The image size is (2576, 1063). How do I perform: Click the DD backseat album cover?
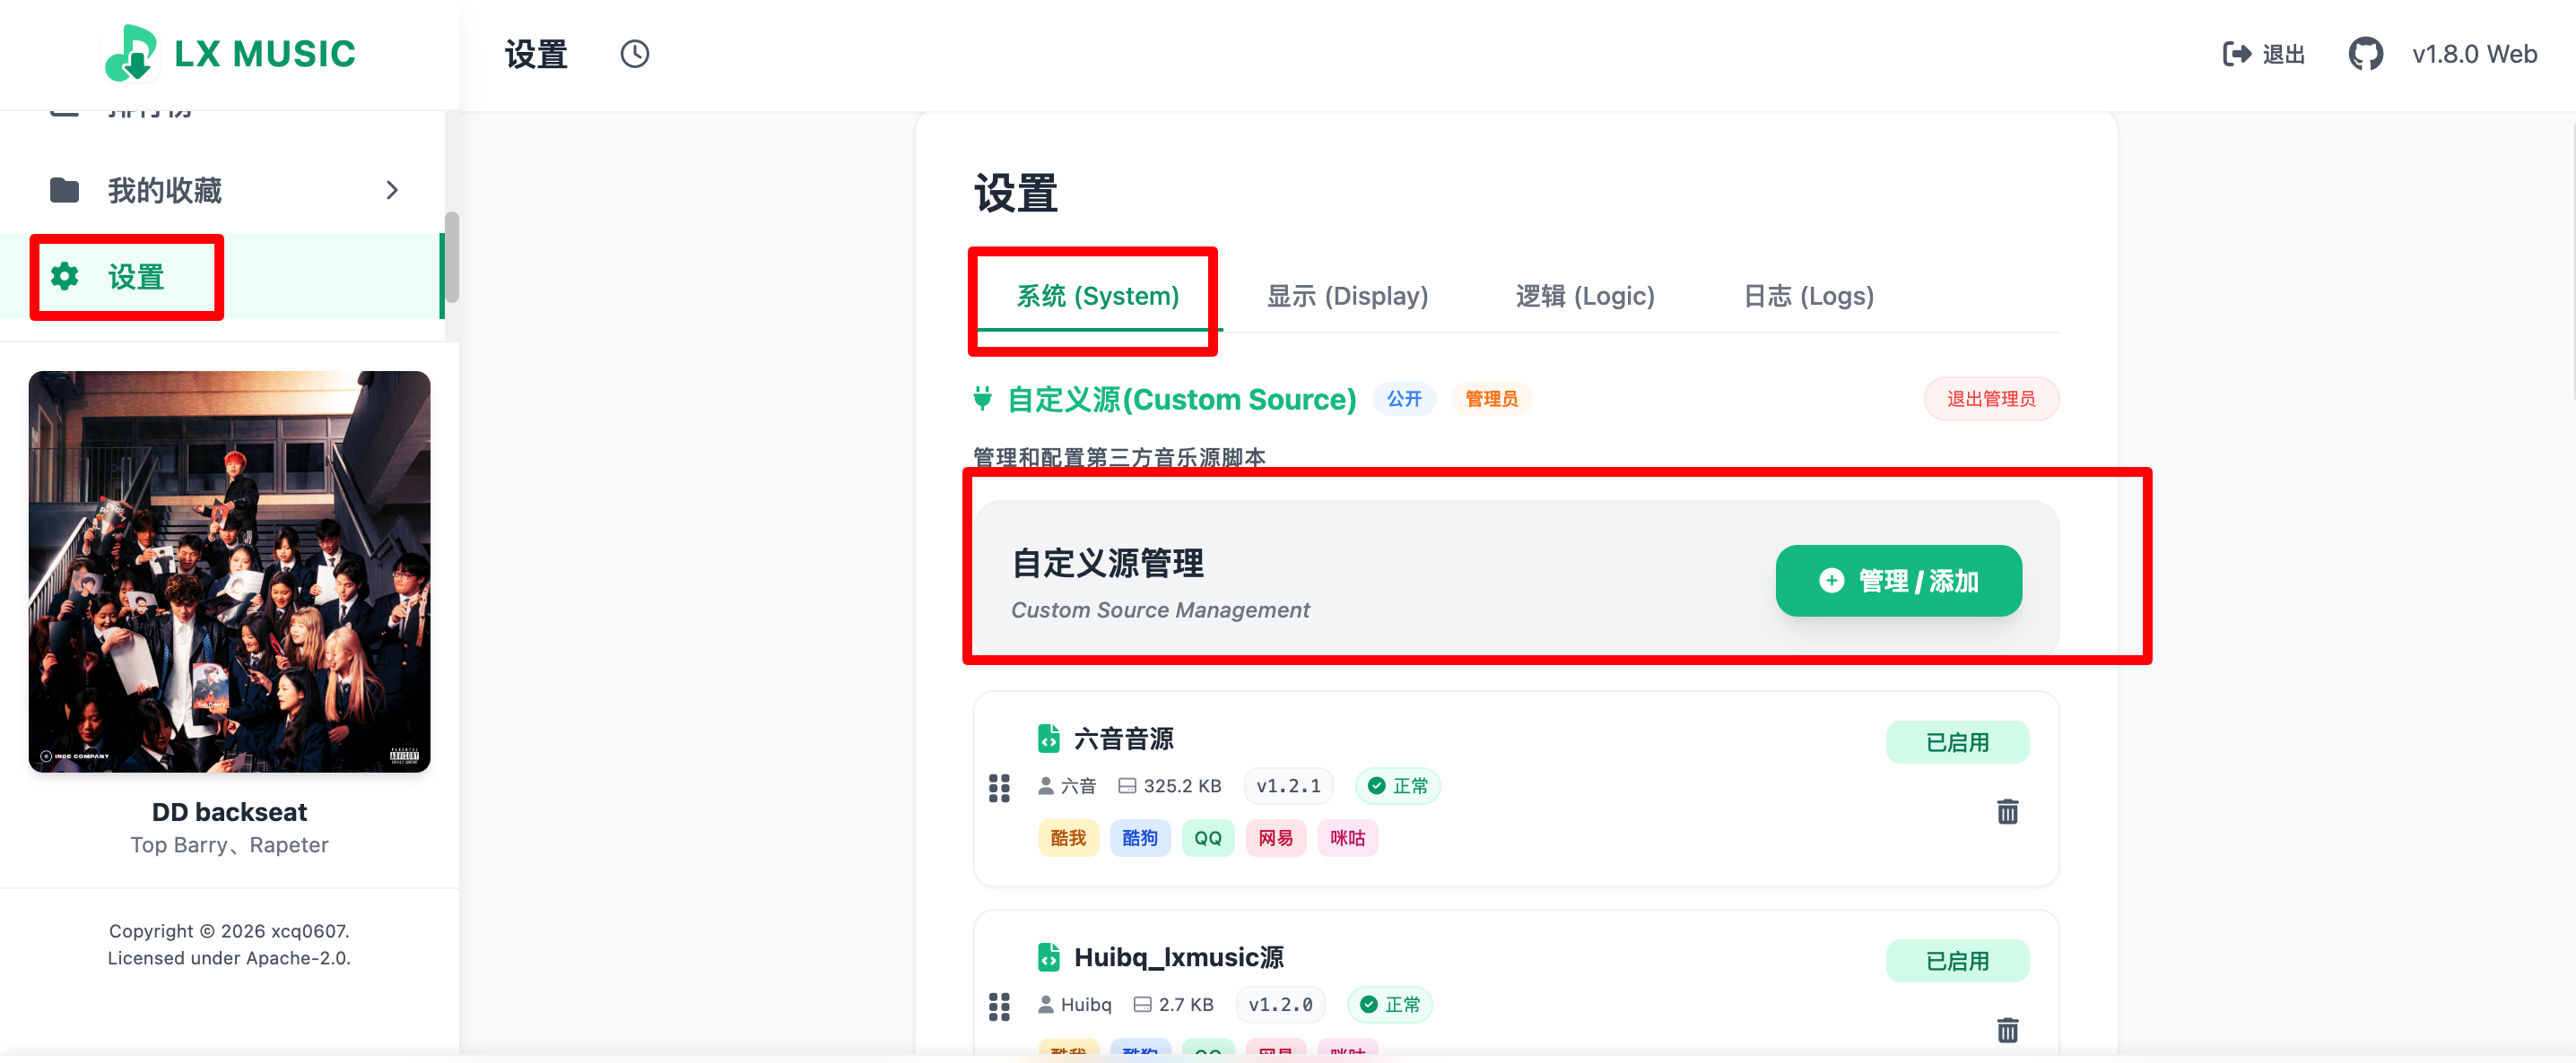(229, 572)
